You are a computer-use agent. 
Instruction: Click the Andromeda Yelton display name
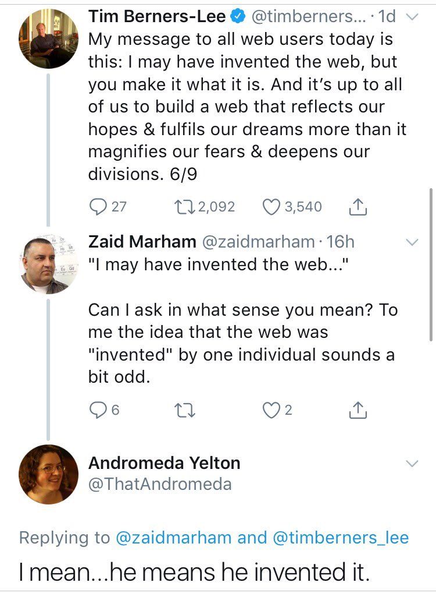(x=164, y=463)
